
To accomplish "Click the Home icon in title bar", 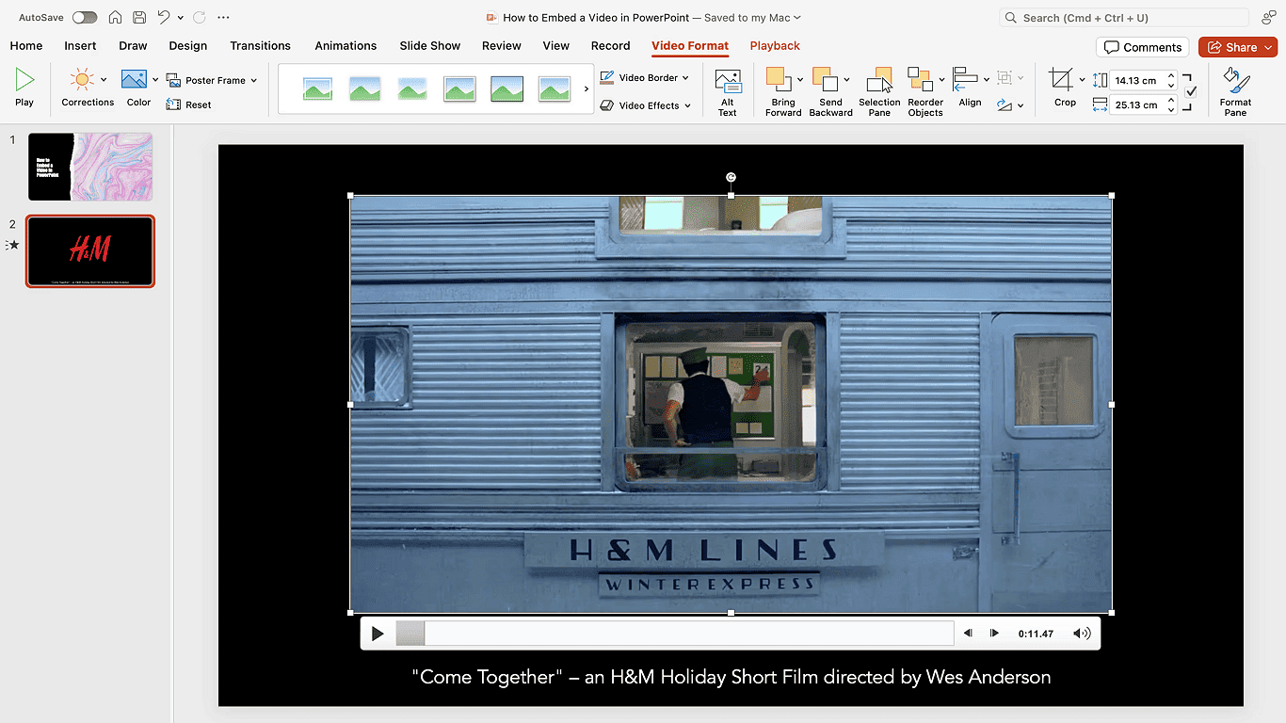I will 115,17.
